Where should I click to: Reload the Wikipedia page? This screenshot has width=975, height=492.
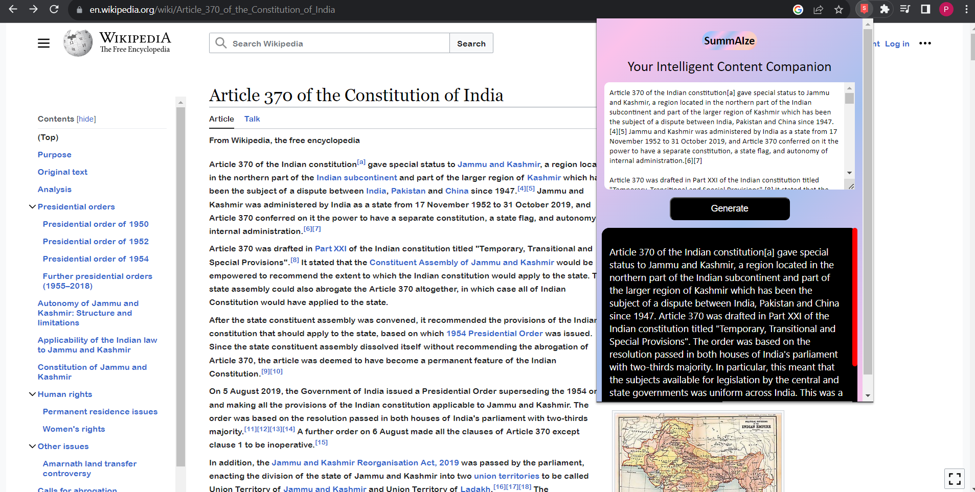54,9
